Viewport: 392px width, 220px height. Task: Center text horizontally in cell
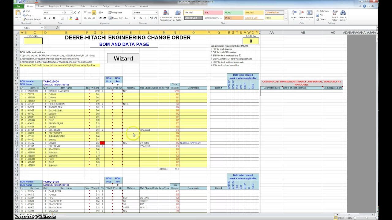point(89,18)
